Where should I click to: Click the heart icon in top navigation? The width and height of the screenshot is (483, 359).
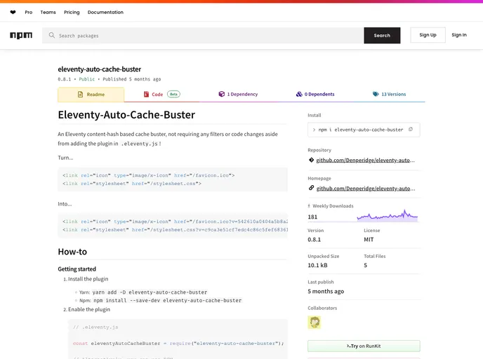[13, 13]
